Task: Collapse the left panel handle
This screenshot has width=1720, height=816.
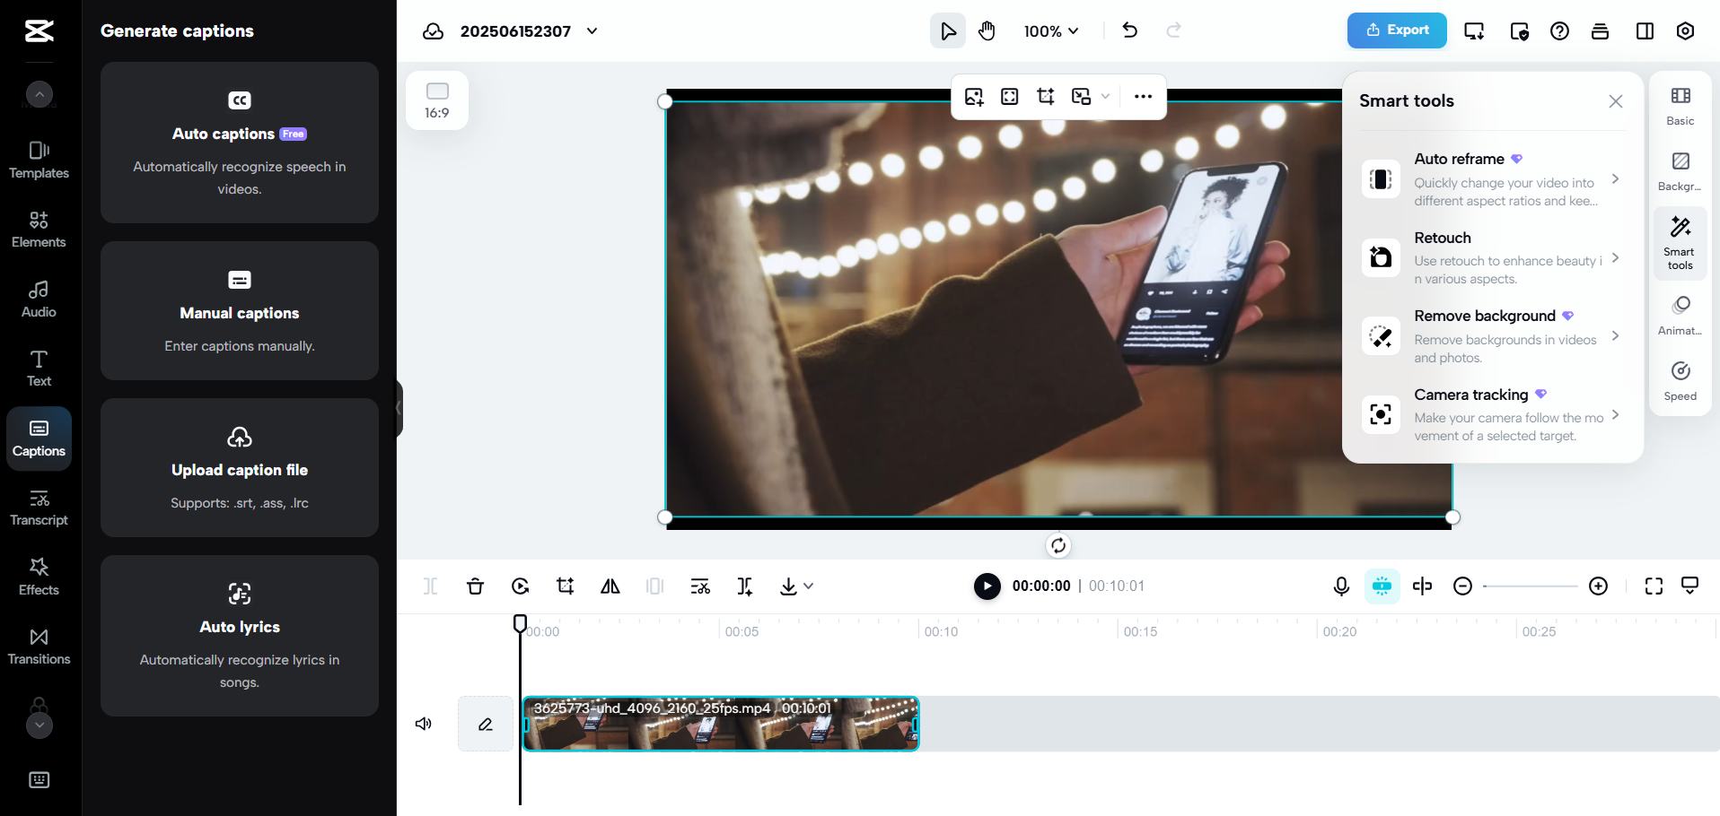Action: pos(399,408)
